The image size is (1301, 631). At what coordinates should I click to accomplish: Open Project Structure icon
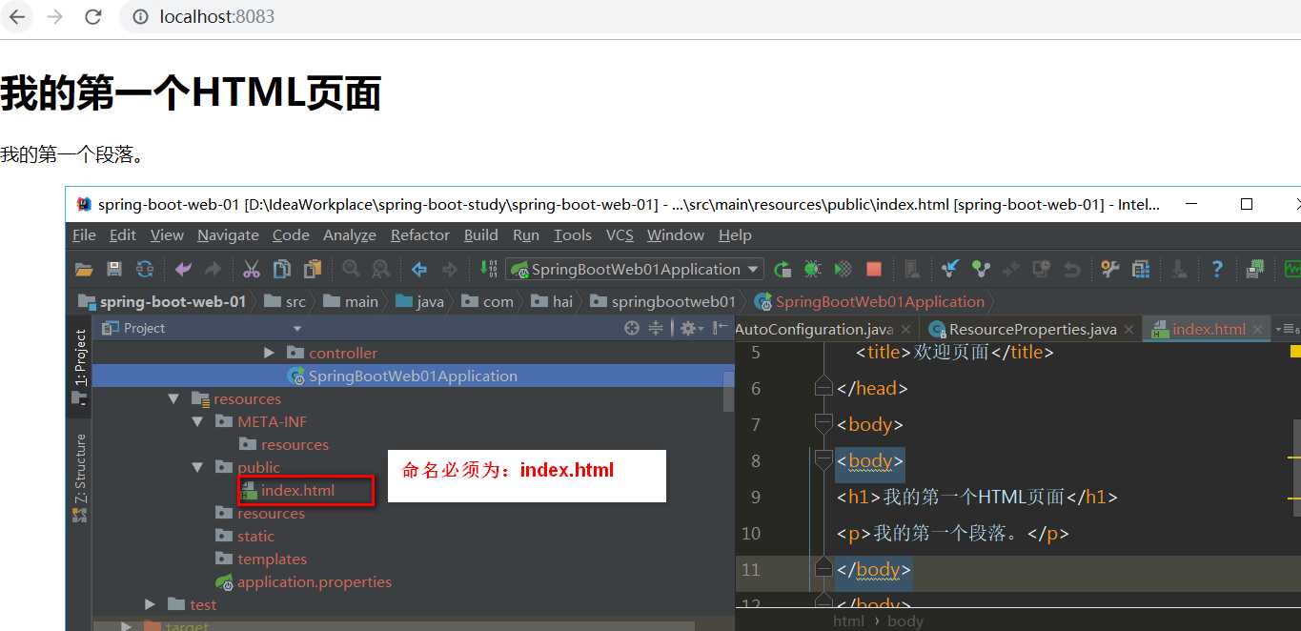[1140, 270]
